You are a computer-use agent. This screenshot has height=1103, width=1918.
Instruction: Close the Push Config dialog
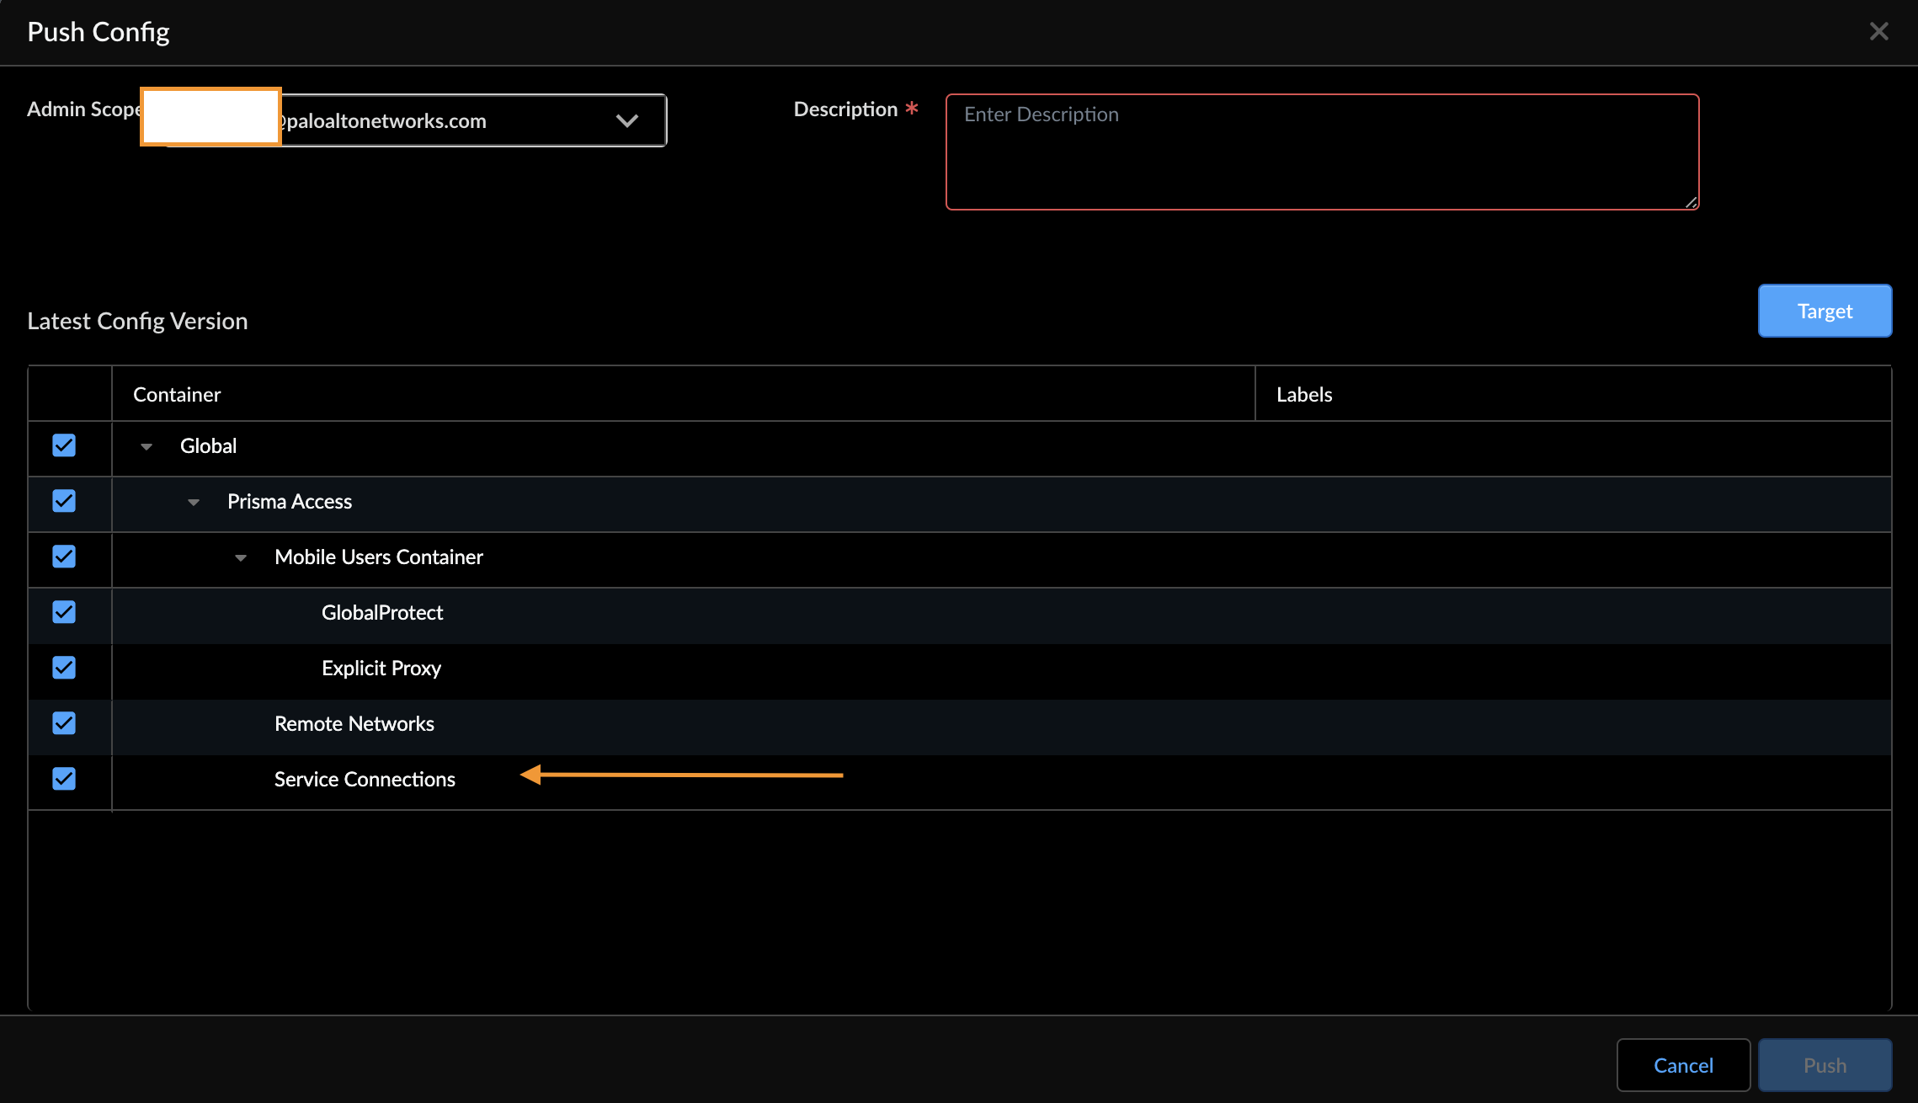point(1878,32)
